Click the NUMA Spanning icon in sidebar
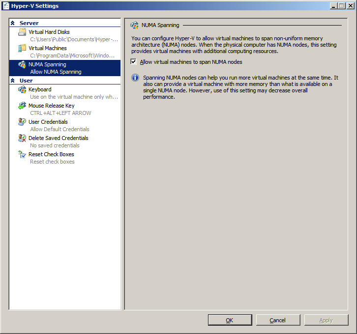Viewport: 357px width, 334px height. pos(22,64)
